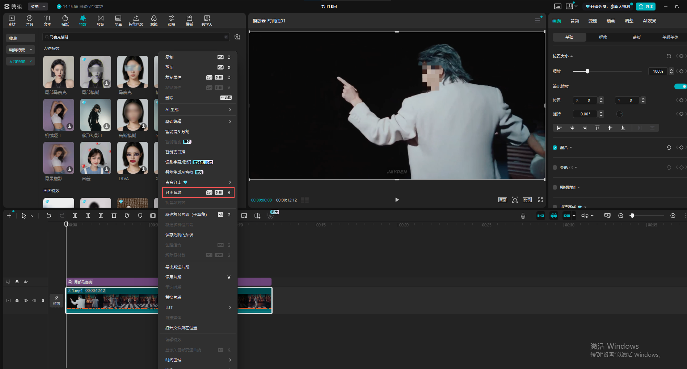
Task: Switch to the 音频 tab in properties panel
Action: coord(575,21)
